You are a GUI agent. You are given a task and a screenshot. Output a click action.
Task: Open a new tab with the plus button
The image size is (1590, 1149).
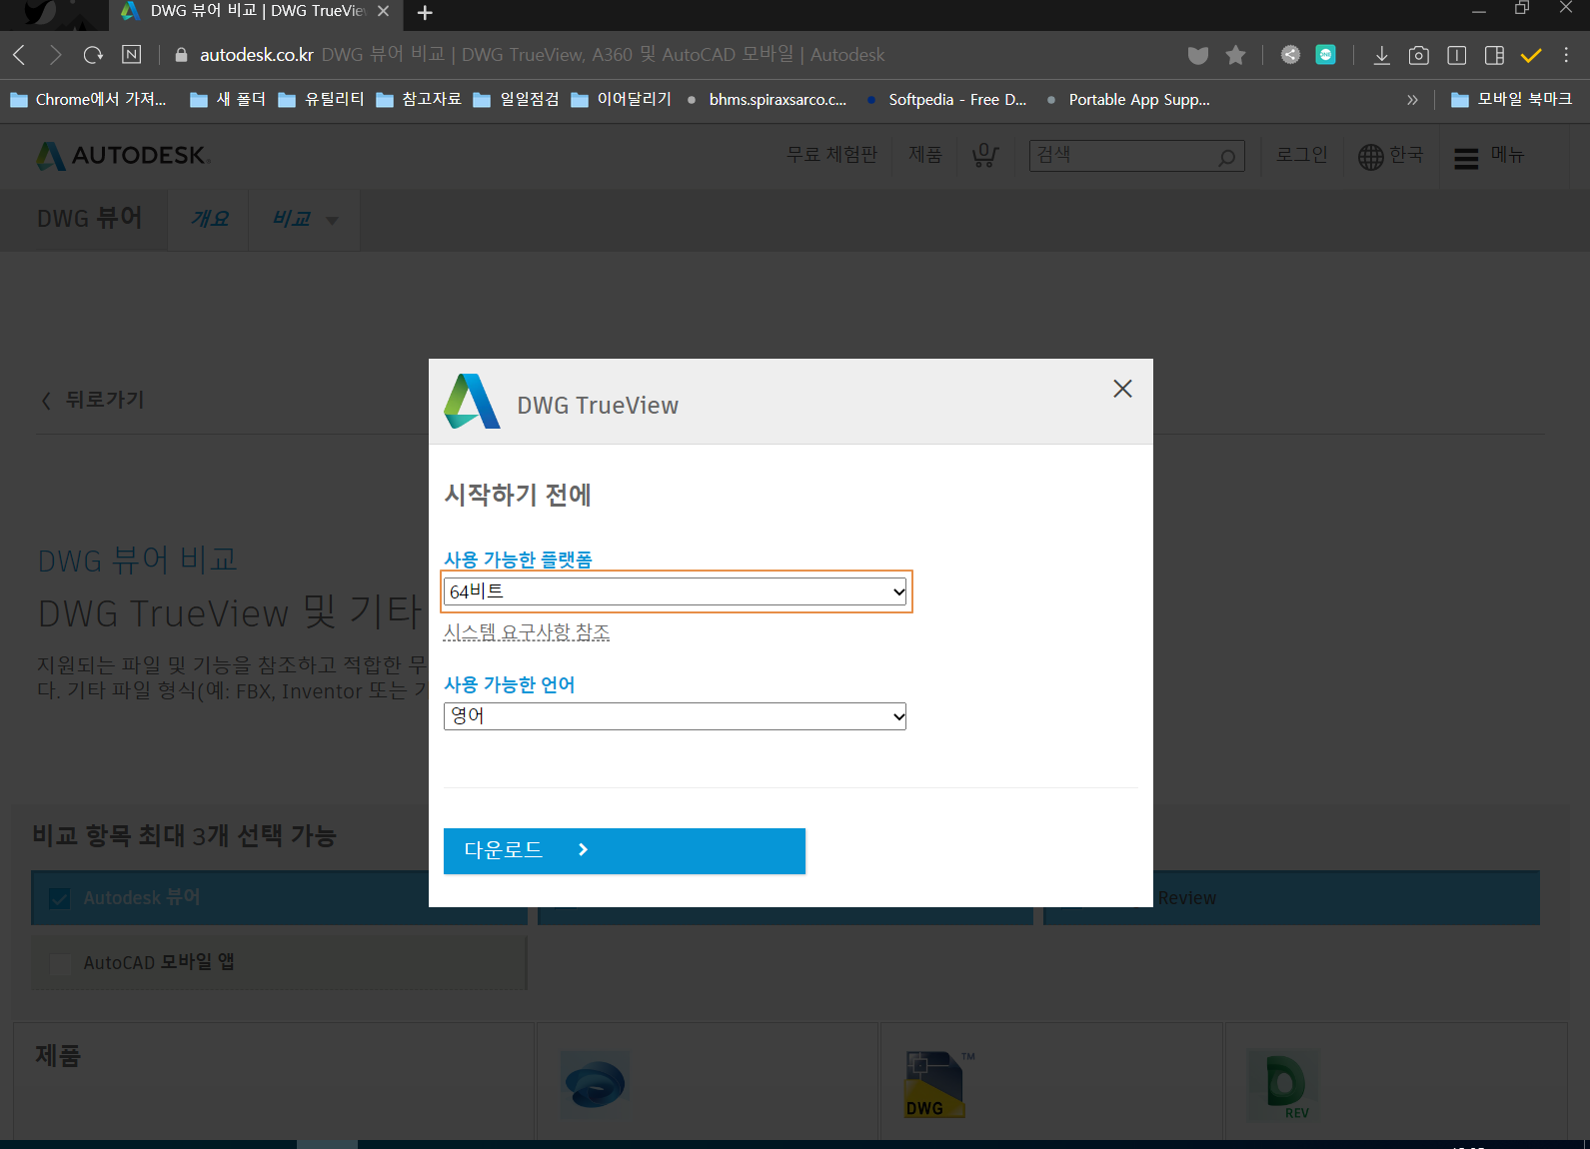click(425, 13)
